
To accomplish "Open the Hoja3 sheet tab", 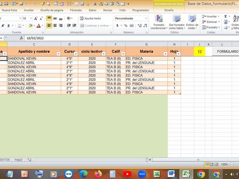I will pyautogui.click(x=18, y=160).
